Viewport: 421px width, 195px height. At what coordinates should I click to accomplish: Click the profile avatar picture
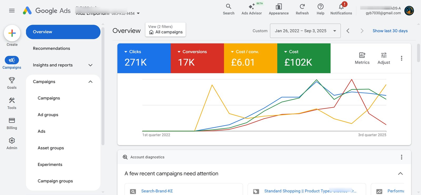pos(409,11)
